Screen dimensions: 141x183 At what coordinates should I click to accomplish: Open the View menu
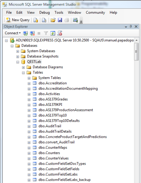point(31,13)
